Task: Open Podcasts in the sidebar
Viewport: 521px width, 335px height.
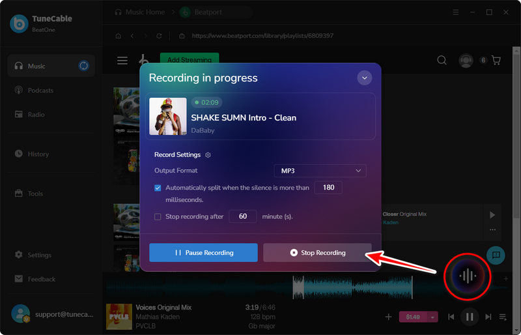Action: (34, 90)
